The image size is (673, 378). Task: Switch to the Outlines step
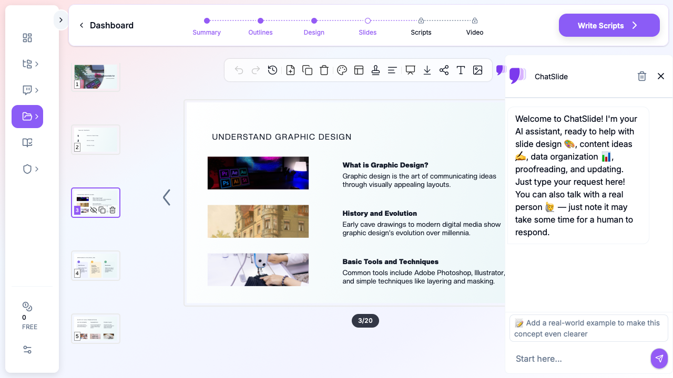click(260, 26)
